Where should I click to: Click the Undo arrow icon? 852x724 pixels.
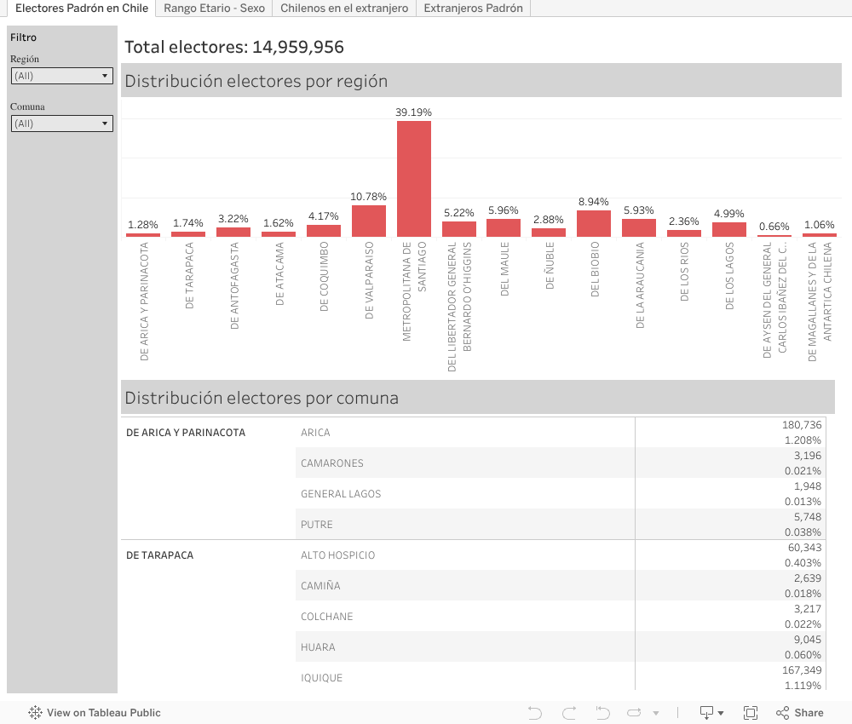click(535, 713)
